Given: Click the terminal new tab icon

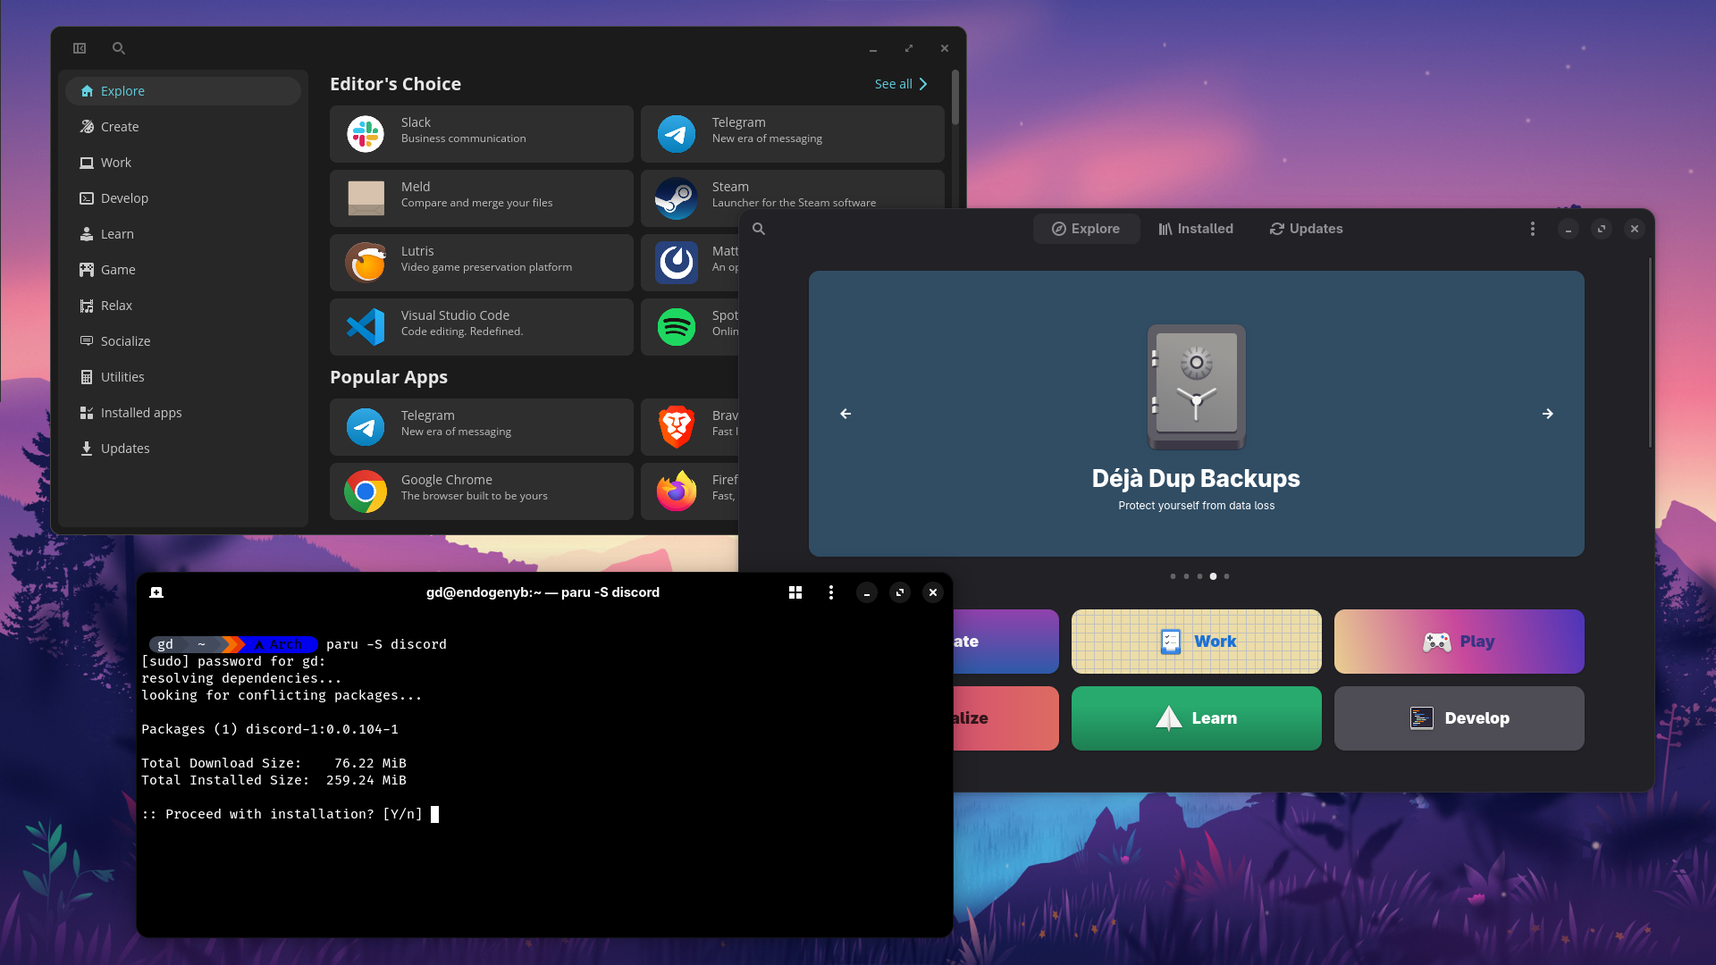Looking at the screenshot, I should (156, 592).
